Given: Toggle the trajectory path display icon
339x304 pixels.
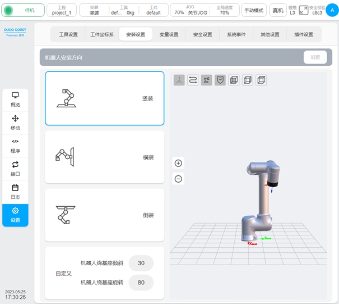Looking at the screenshot, I should tap(193, 80).
